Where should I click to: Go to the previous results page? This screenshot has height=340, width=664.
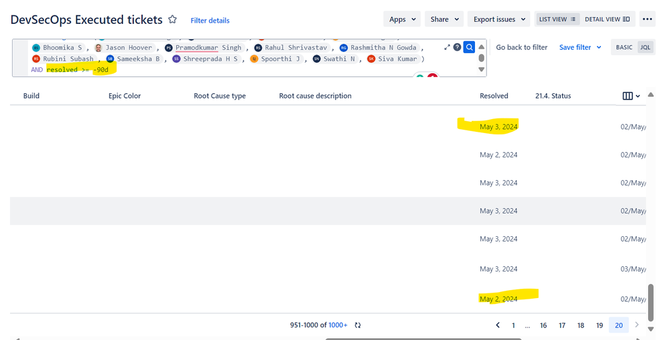click(x=498, y=325)
